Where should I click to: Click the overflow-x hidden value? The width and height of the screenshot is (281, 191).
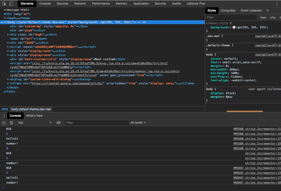pos(236,77)
